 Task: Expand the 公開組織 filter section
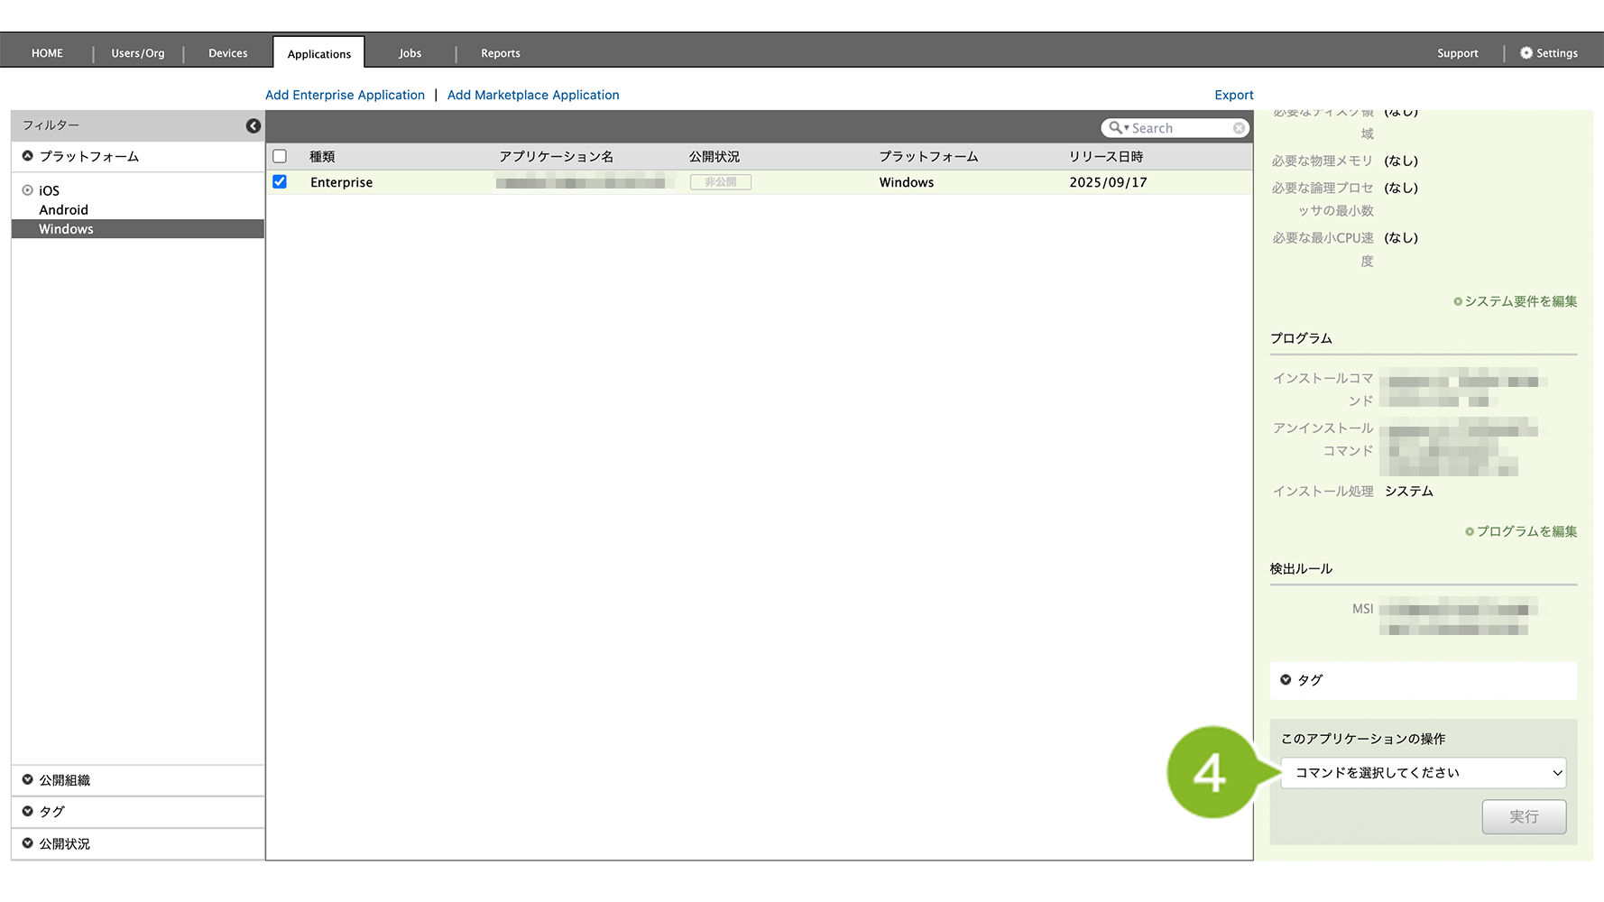pyautogui.click(x=28, y=780)
